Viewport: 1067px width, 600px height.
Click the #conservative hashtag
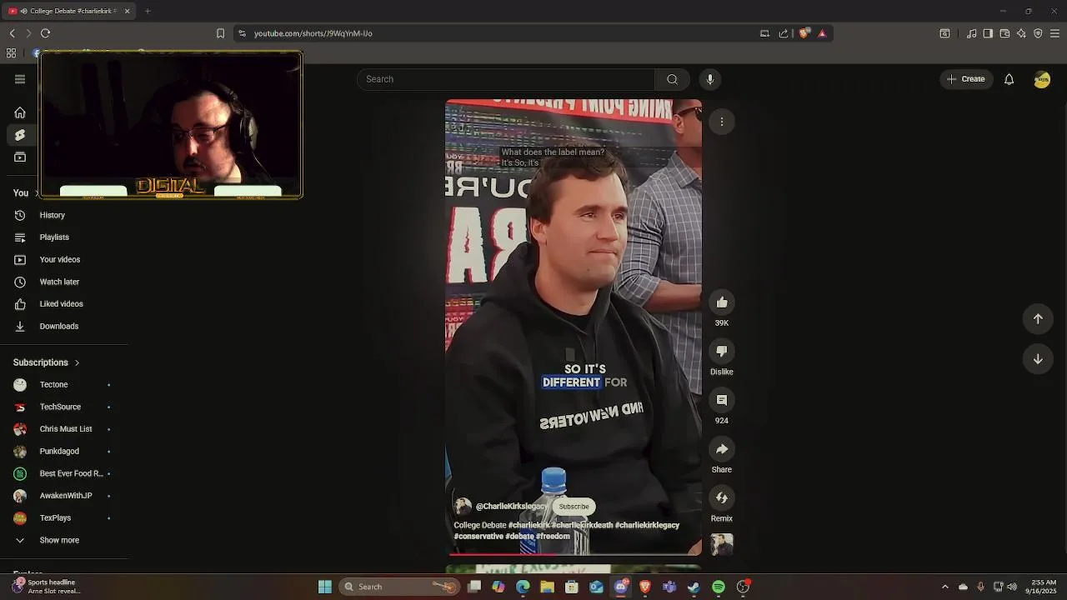tap(478, 537)
